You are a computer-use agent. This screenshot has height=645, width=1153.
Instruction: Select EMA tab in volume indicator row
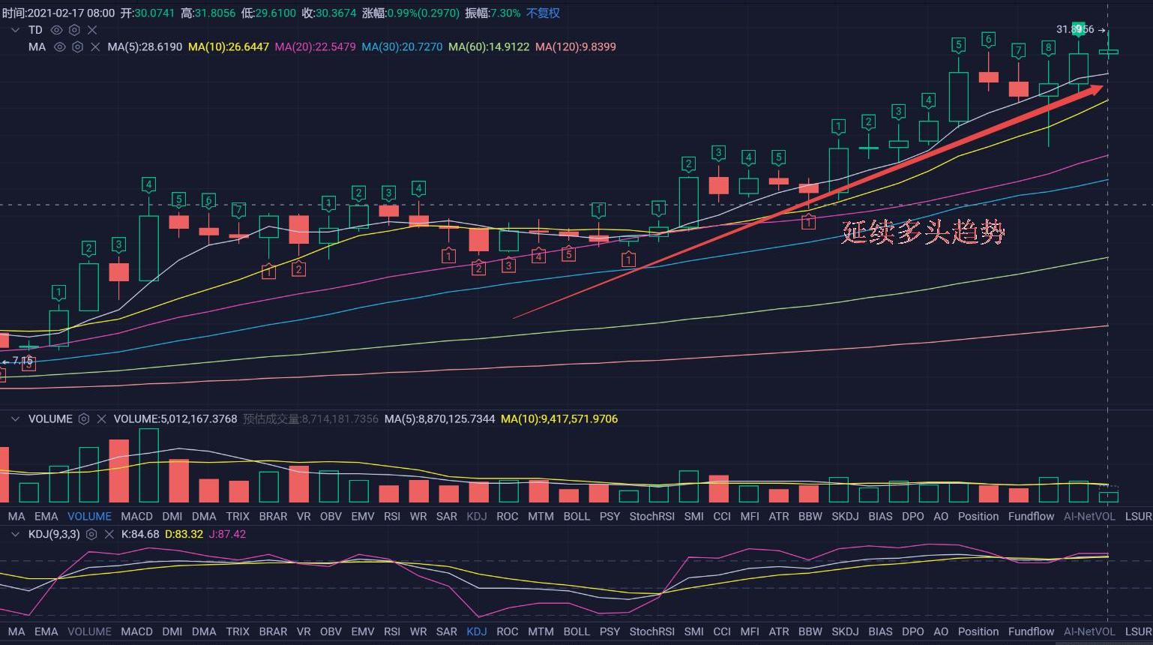click(46, 516)
